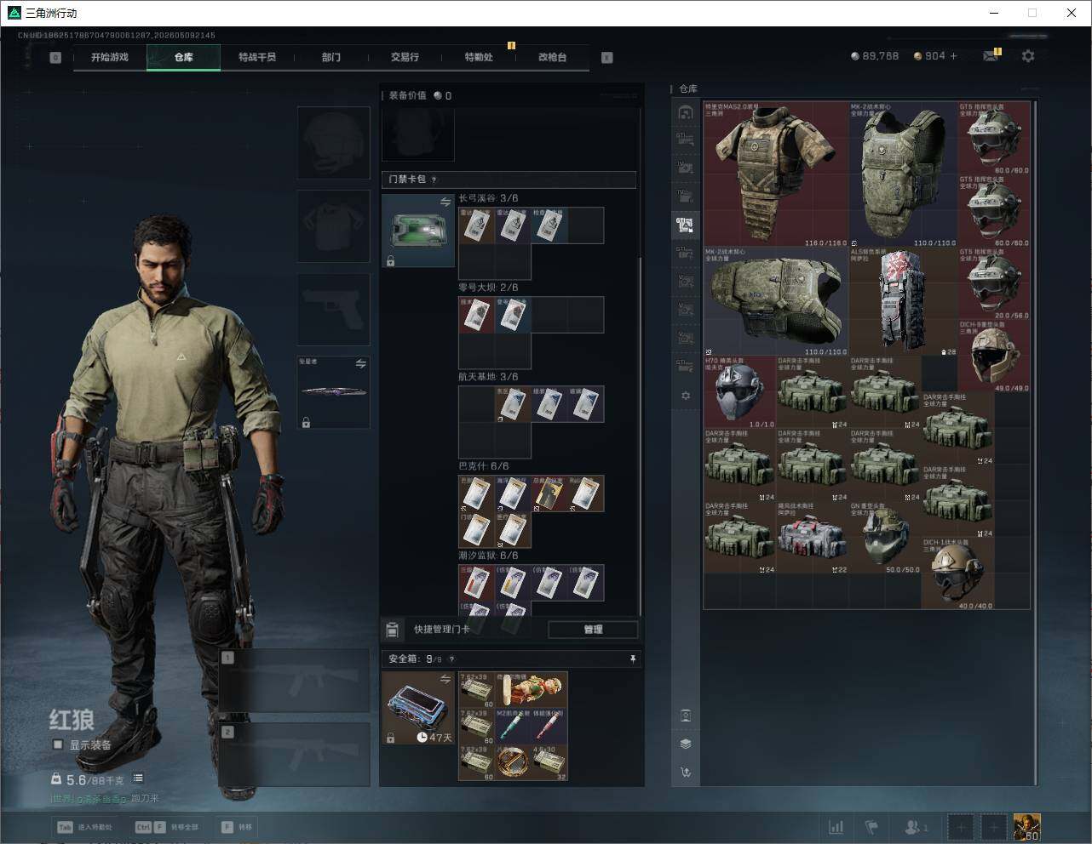Open the player avatar in the bottom right

(x=1026, y=827)
